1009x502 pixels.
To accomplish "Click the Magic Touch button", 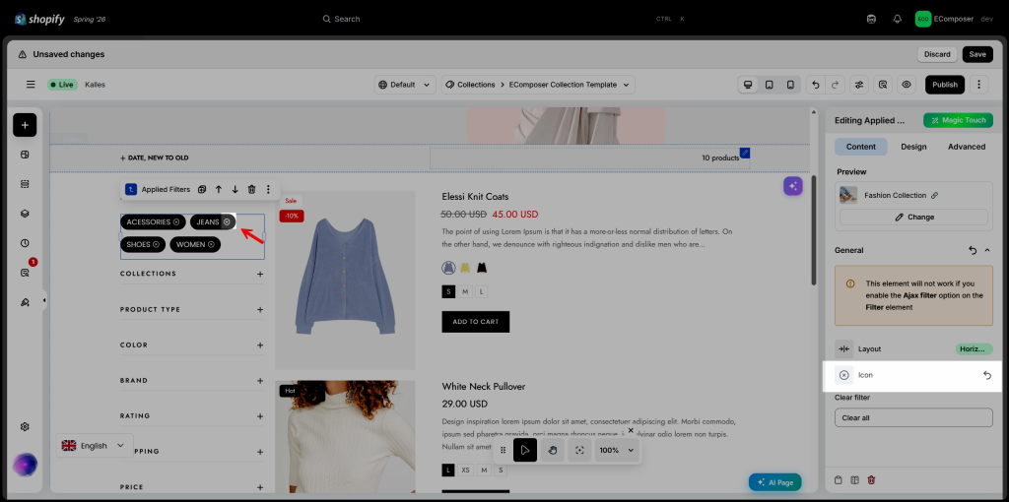I will 958,120.
